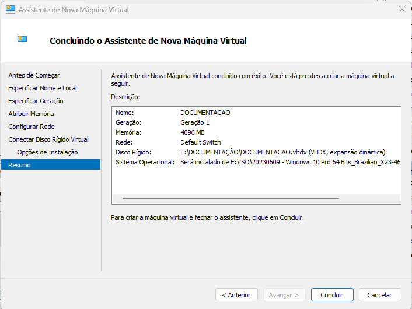The height and width of the screenshot is (309, 412).
Task: Go to the Antes de Começar step
Action: [34, 75]
